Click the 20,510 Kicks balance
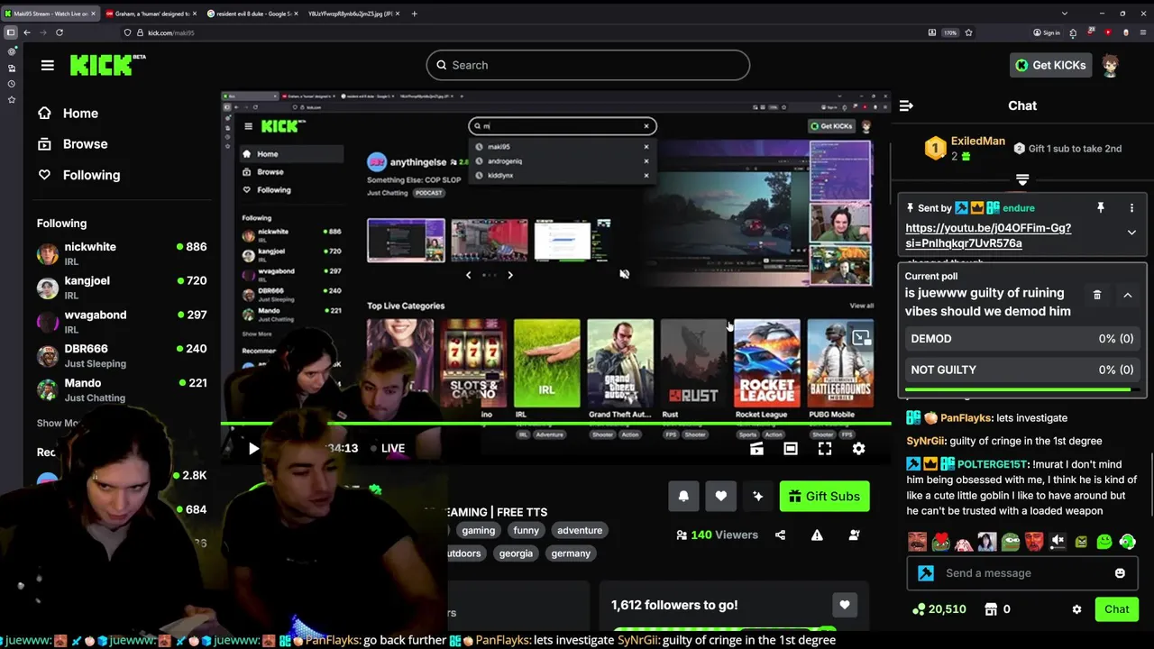1154x649 pixels. point(939,609)
